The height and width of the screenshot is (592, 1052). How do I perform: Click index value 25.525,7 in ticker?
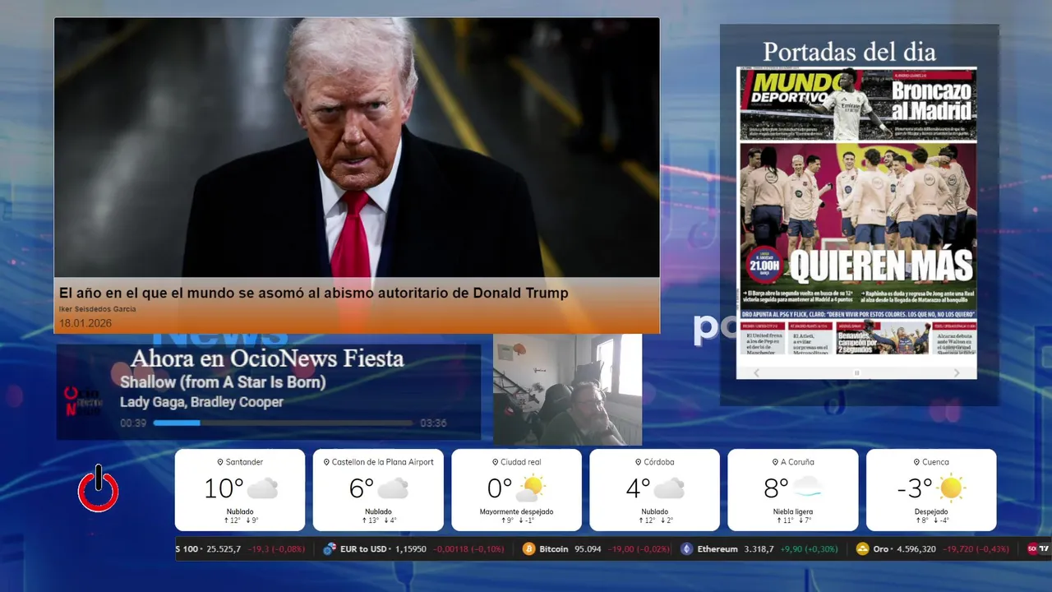224,548
